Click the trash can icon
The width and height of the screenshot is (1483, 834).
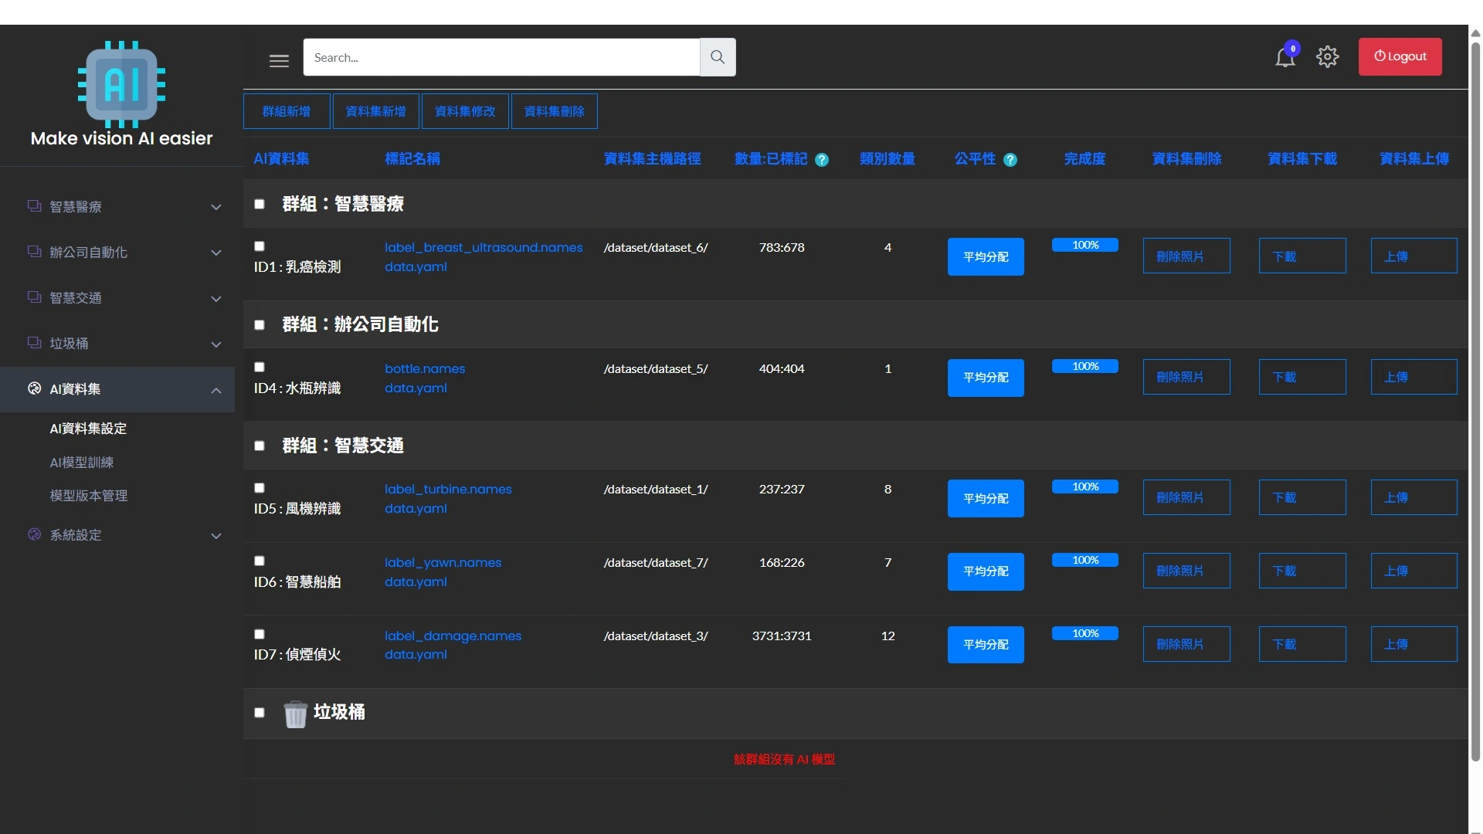coord(295,714)
